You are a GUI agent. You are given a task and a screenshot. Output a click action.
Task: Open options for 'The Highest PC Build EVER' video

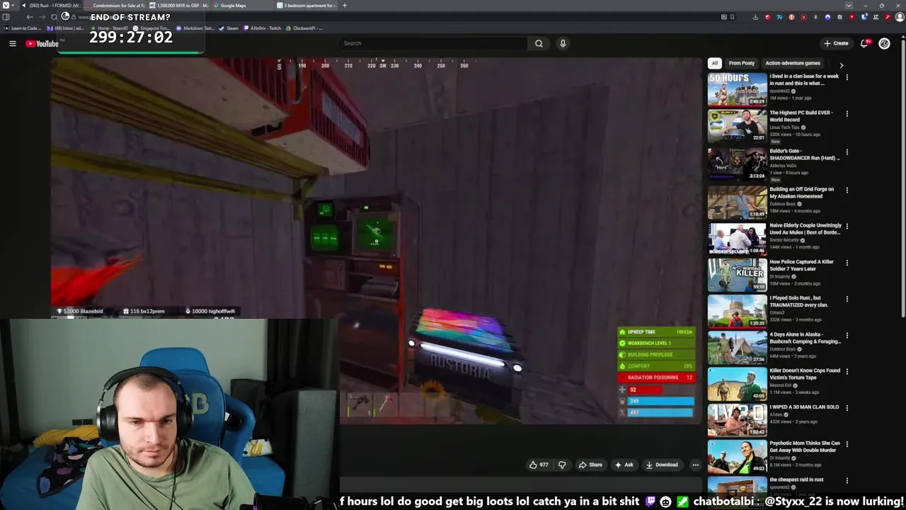click(847, 113)
